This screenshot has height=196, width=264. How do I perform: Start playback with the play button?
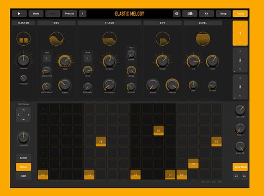tap(19, 14)
